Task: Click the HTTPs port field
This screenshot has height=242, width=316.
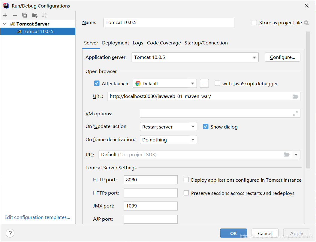Action: click(x=151, y=193)
